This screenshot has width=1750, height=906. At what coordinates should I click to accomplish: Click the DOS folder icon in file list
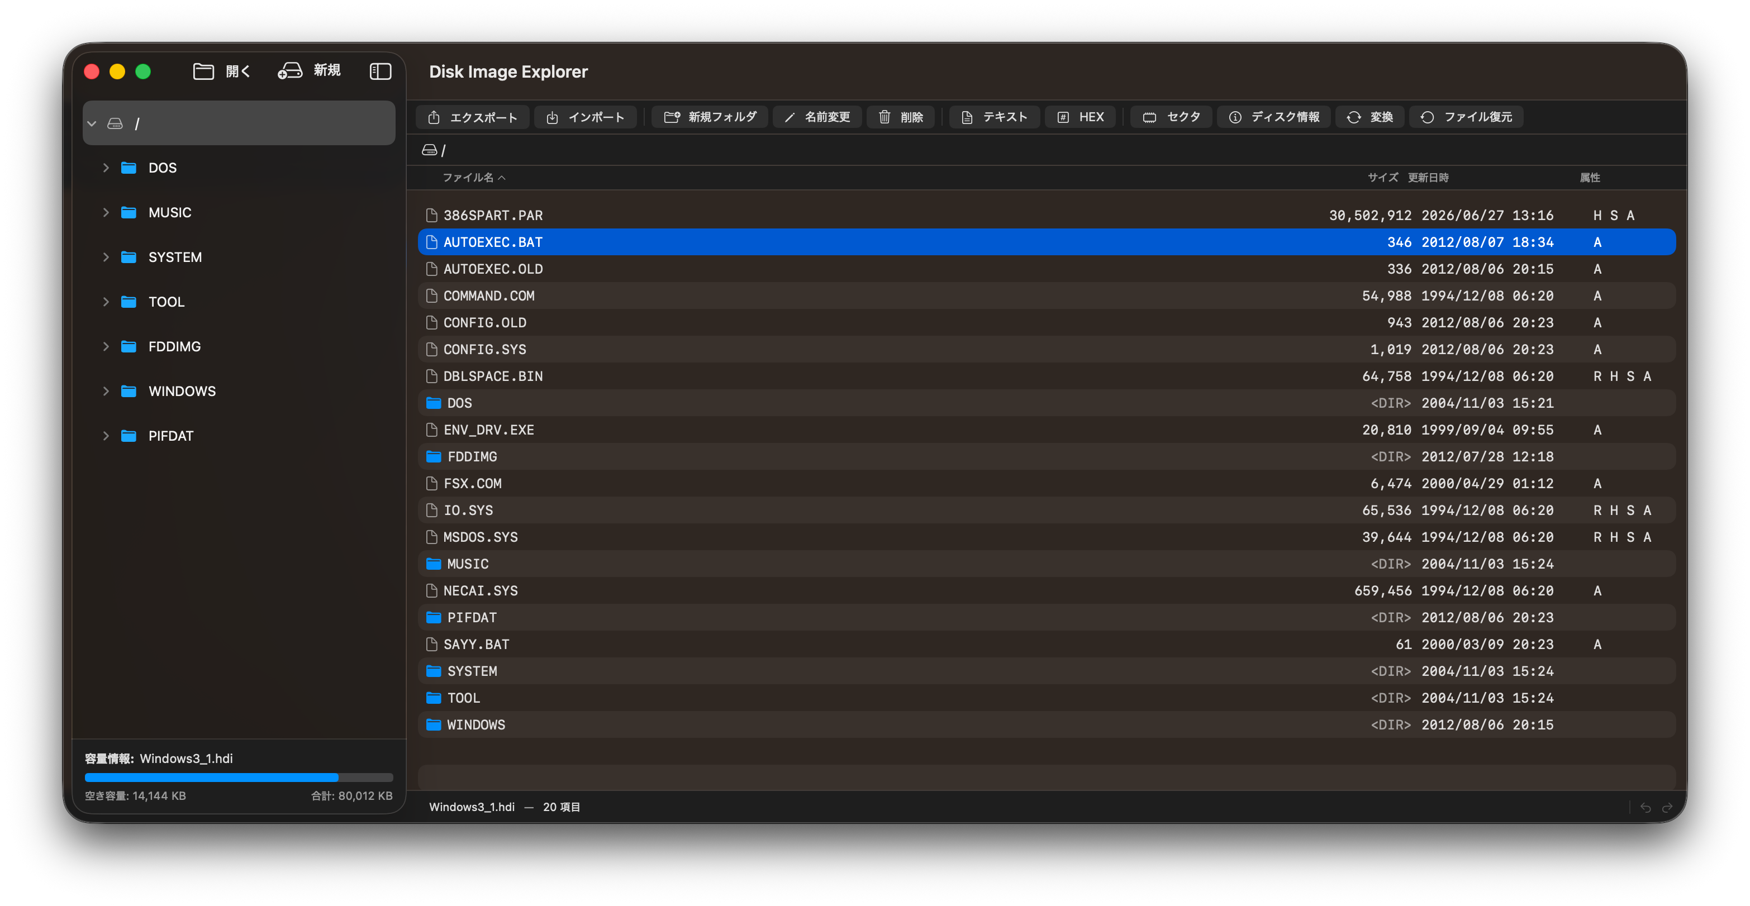click(x=432, y=403)
